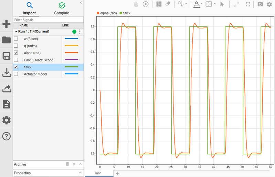Click the three-dot menu for Run 1

click(x=80, y=32)
